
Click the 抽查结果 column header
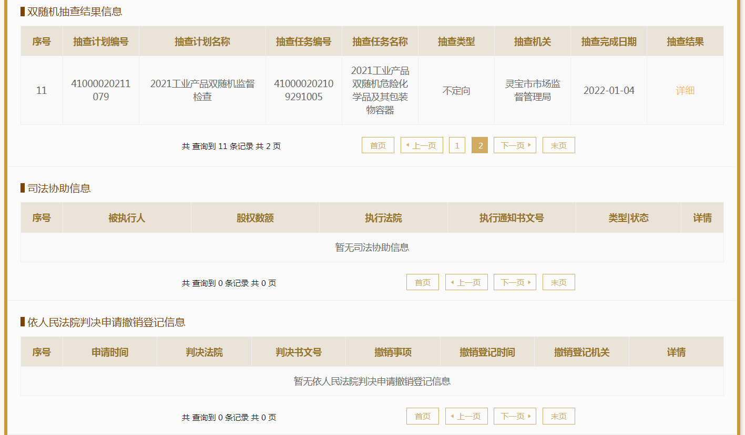tap(685, 41)
